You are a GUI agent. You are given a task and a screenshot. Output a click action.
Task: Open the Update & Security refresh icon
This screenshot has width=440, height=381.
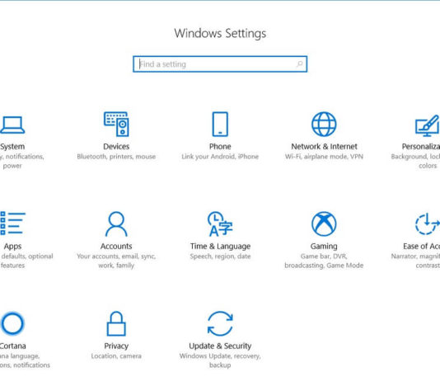(220, 323)
